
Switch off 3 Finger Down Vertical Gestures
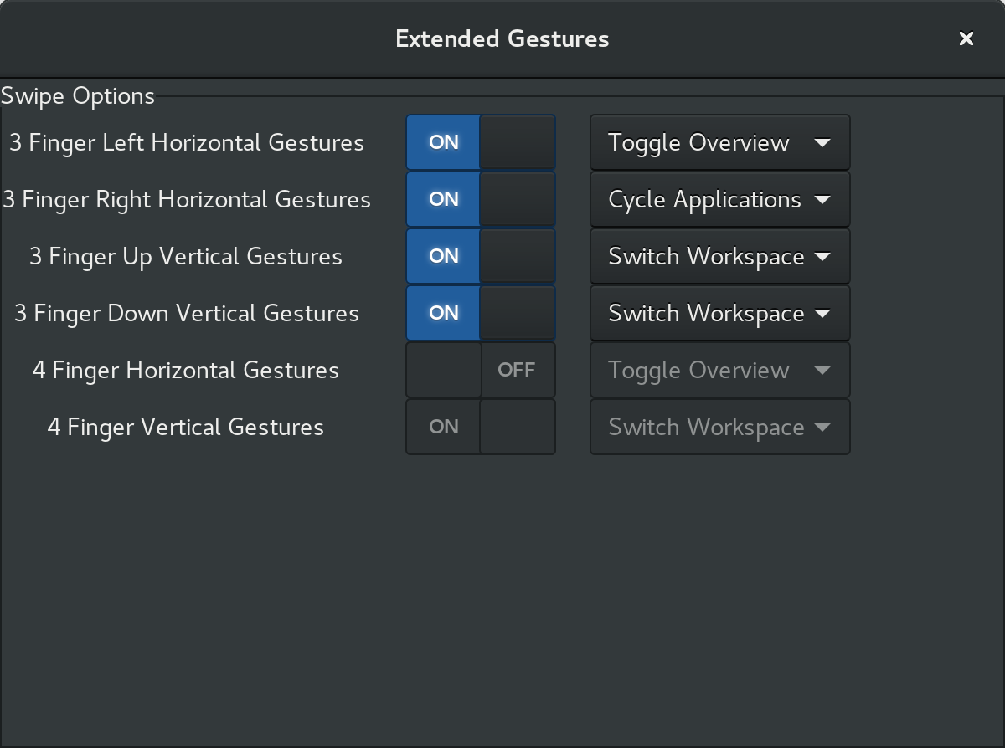pyautogui.click(x=481, y=313)
